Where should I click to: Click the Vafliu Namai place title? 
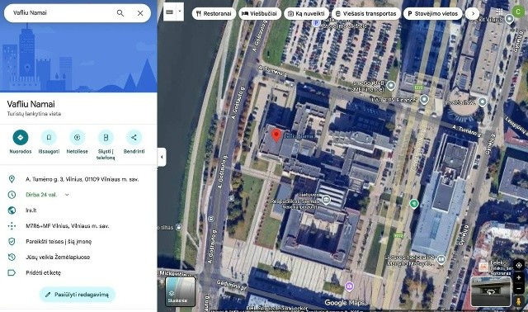(31, 104)
